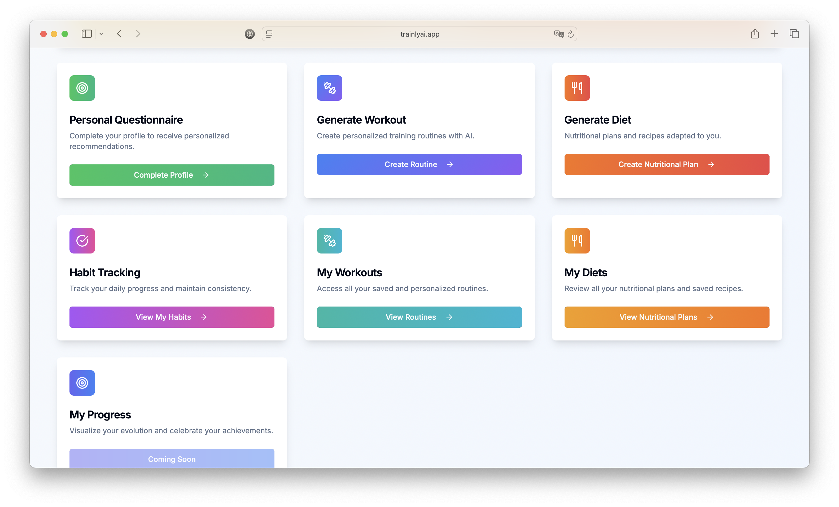This screenshot has width=839, height=507.
Task: Open a new tab with the plus icon
Action: [774, 34]
